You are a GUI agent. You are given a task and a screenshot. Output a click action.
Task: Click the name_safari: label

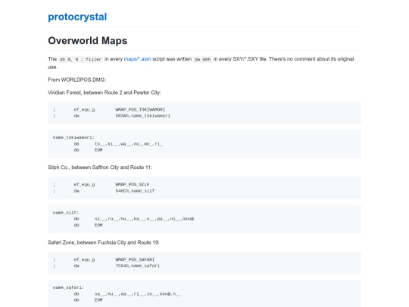68,287
